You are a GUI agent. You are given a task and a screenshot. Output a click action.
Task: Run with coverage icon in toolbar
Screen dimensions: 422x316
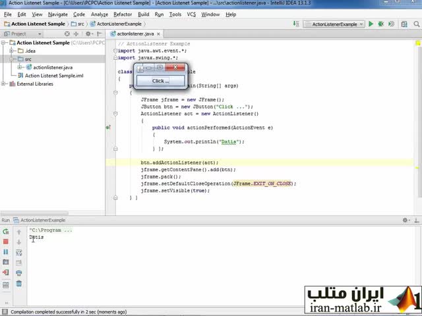(391, 24)
